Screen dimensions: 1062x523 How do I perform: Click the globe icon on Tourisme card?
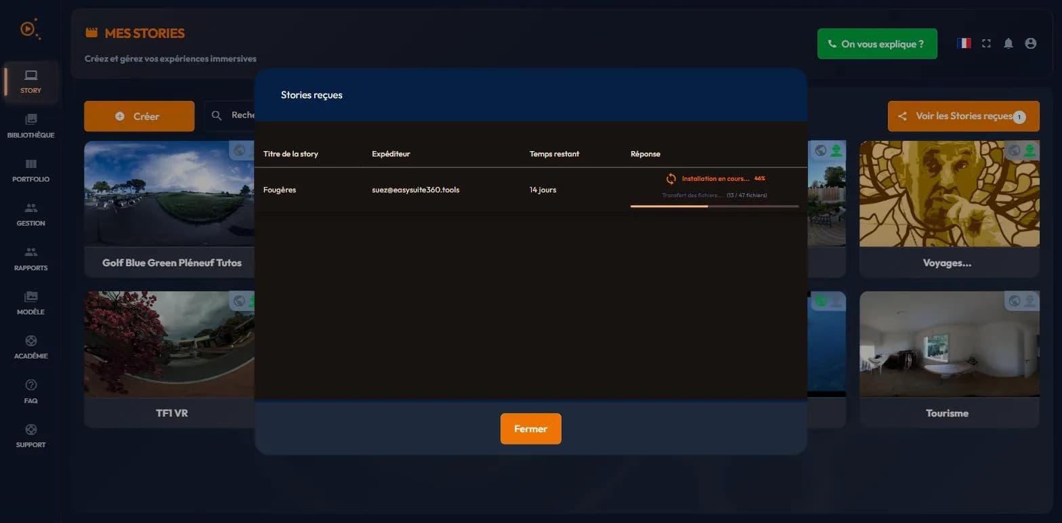point(1014,301)
